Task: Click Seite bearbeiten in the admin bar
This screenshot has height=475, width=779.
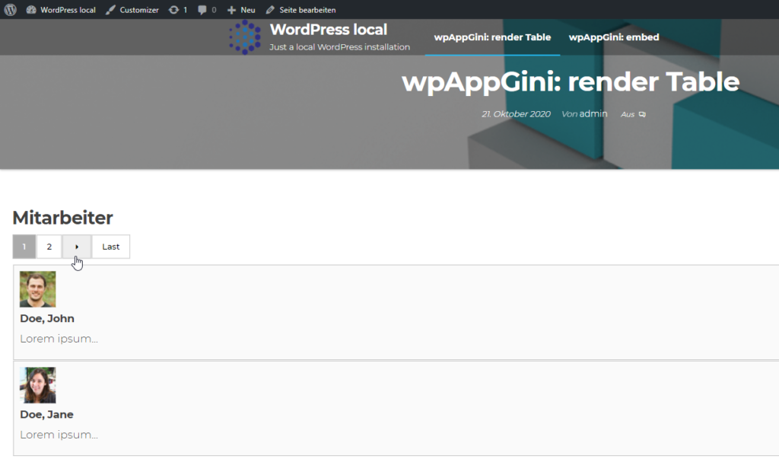Action: [300, 9]
